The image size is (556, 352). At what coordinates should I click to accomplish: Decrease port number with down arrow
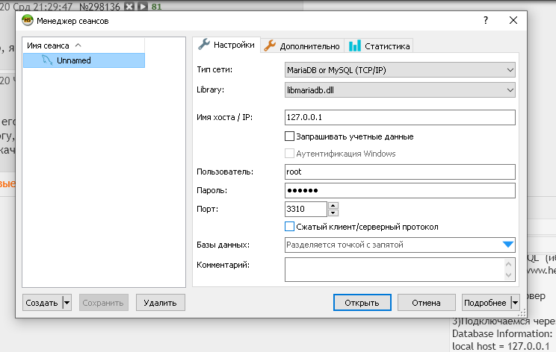(333, 213)
